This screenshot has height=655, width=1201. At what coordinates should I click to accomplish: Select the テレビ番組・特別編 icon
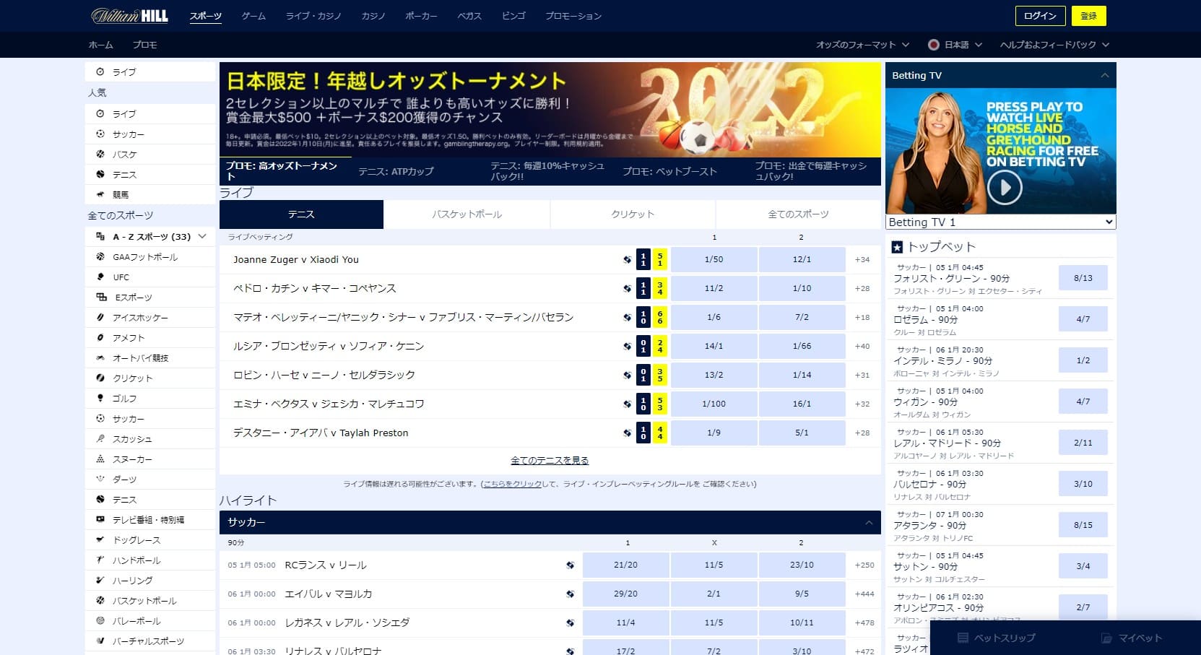(x=100, y=519)
